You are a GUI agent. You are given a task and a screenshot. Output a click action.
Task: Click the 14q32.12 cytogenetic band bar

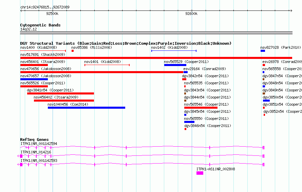[x=156, y=33]
